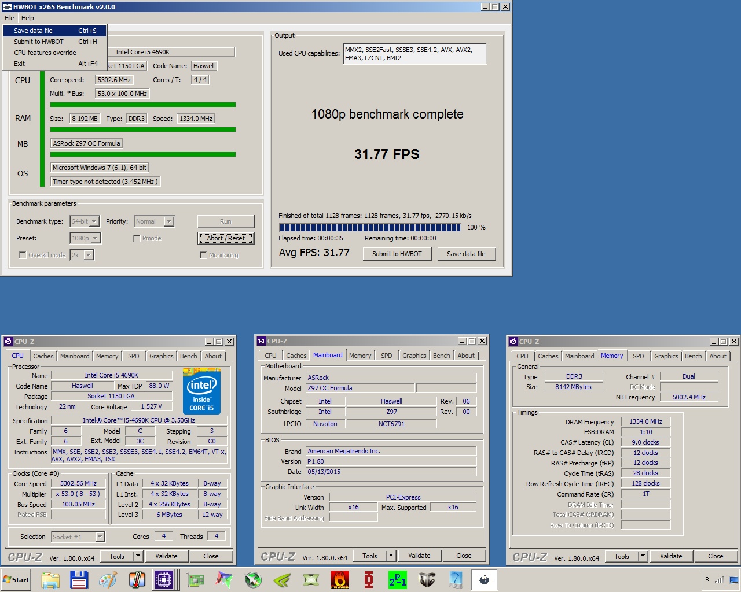Open the blue floppy disk taskbar icon

pos(79,579)
